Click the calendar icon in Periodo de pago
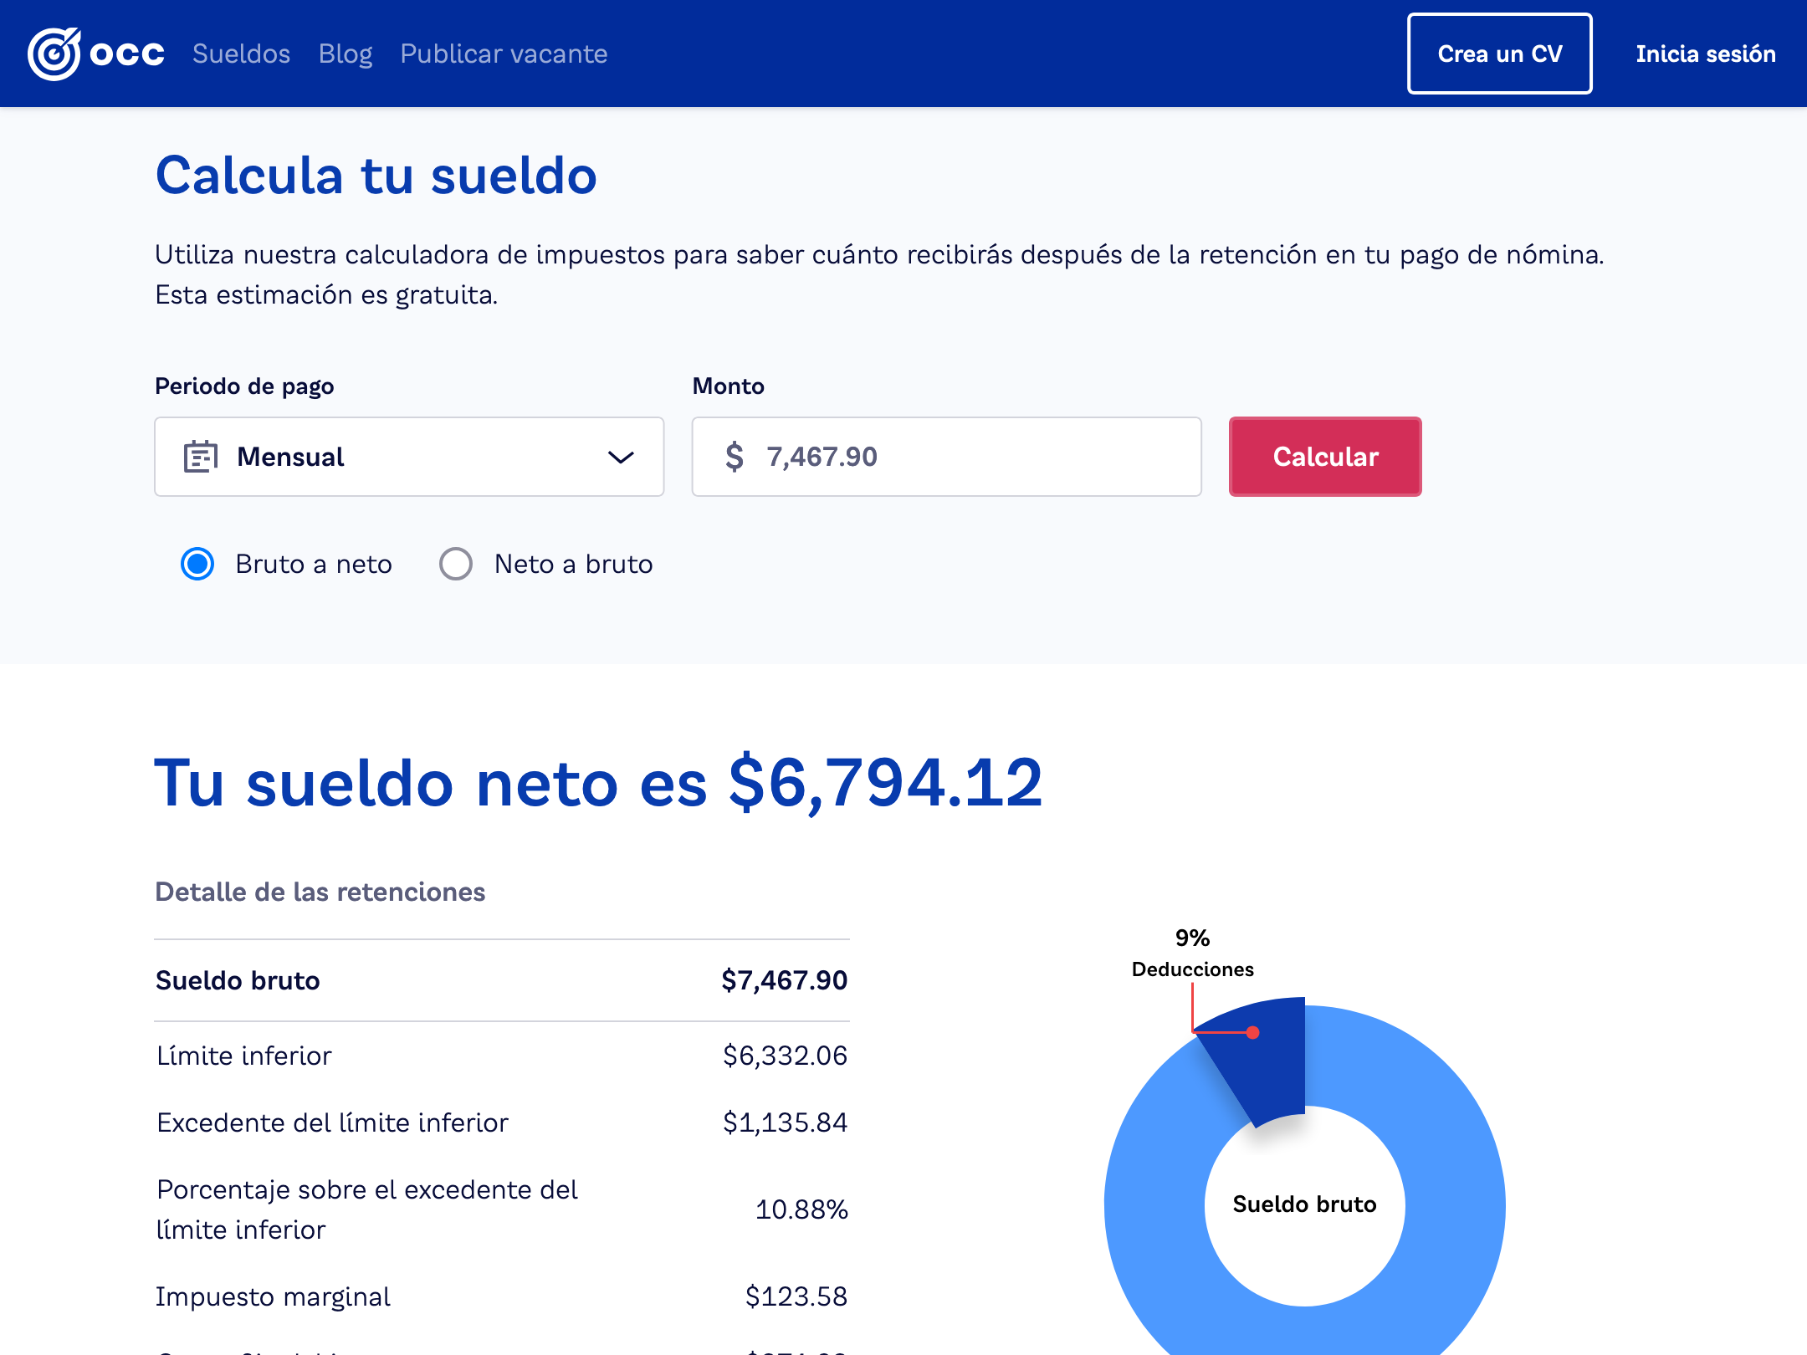Viewport: 1807px width, 1355px height. pyautogui.click(x=200, y=457)
